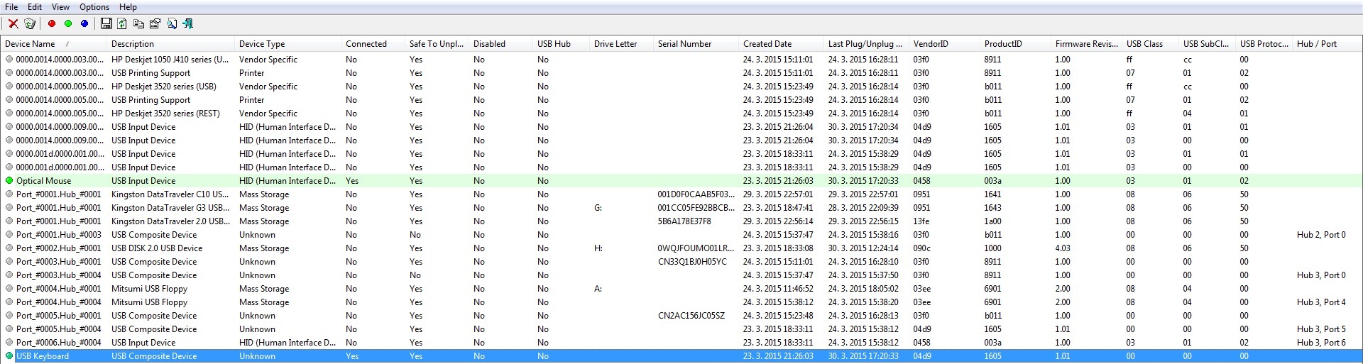1363x364 pixels.
Task: Click Port_#0005.Hub_#0004 device name
Action: [x=58, y=329]
